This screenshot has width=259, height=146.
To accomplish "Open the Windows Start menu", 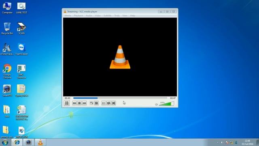I will click(x=5, y=142).
